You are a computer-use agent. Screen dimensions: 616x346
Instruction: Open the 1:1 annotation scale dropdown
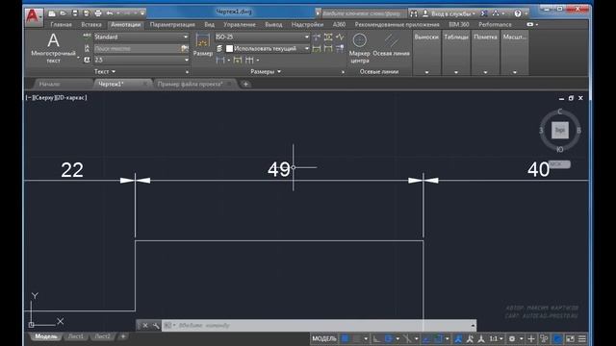click(x=497, y=338)
